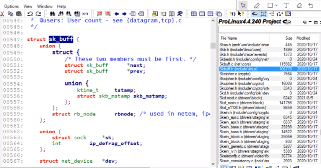Screen dimensions: 321x168
Task: Select Skbuff.c (net\core) in file list
Action: coord(269,64)
